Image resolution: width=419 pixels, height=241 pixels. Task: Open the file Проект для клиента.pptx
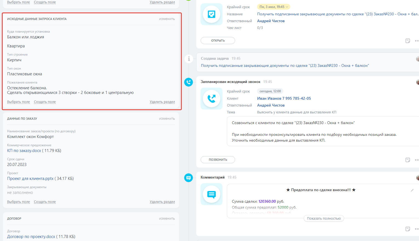[x=30, y=179]
